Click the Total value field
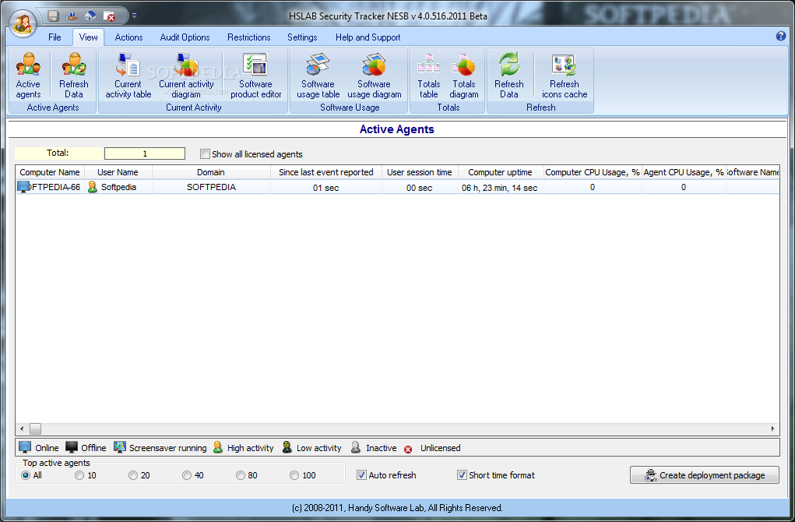Viewport: 795px width, 522px height. point(145,153)
